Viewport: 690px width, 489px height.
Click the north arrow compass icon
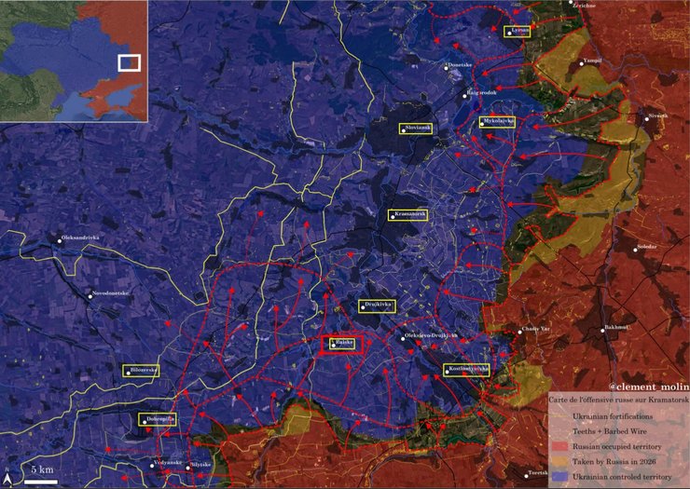coord(8,471)
